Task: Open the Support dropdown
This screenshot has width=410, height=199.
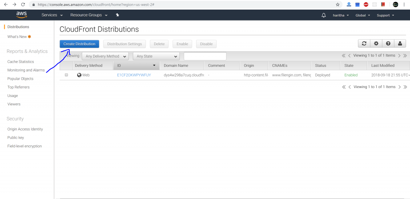Action: click(x=385, y=15)
